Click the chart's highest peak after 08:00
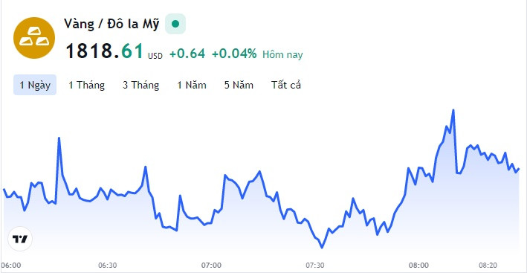This screenshot has width=527, height=273. click(453, 110)
